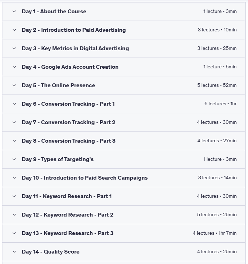Screen dimensions: 248x264
Task: Click Day 10 Introduction to Paid Search Campaigns title
Action: 85,178
